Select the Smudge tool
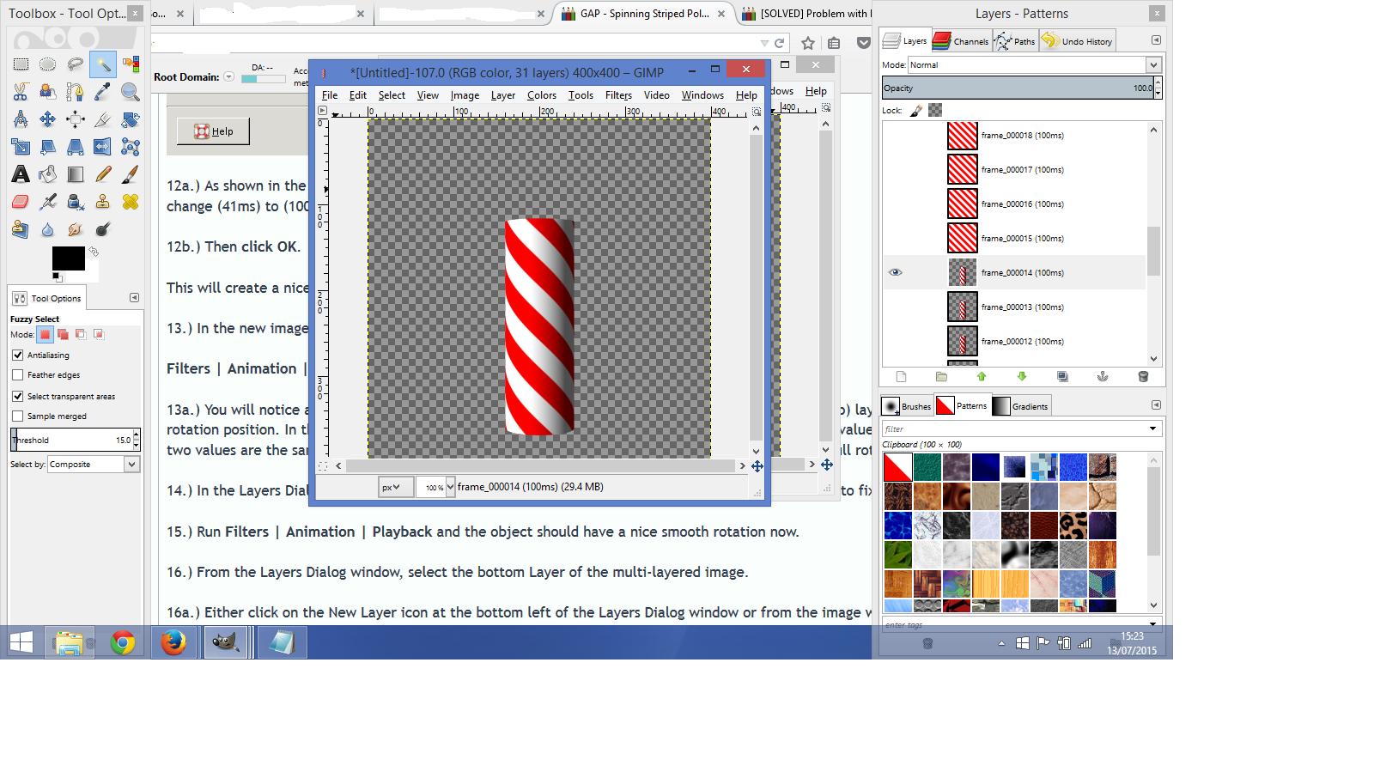The height and width of the screenshot is (772, 1374). click(76, 229)
